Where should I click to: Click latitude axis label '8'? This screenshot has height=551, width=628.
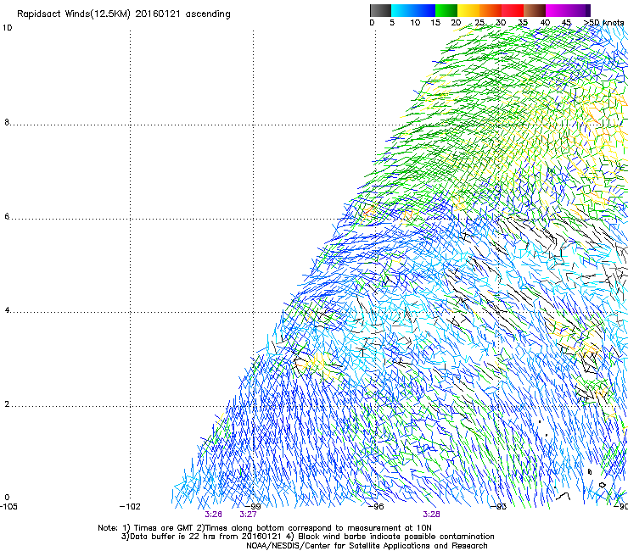pos(7,122)
